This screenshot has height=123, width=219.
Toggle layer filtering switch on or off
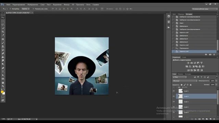[217, 77]
